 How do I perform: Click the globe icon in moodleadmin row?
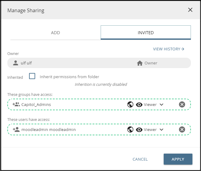coord(130,129)
